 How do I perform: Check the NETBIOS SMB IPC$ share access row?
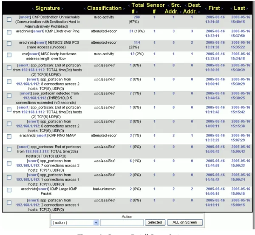click(9, 43)
